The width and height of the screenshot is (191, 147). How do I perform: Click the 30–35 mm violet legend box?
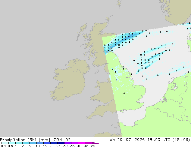[x=67, y=143]
